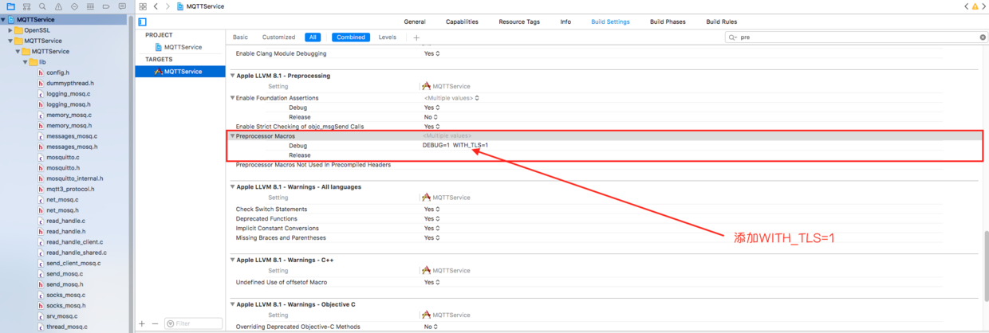
Task: Switch to the Info tab
Action: pos(565,22)
